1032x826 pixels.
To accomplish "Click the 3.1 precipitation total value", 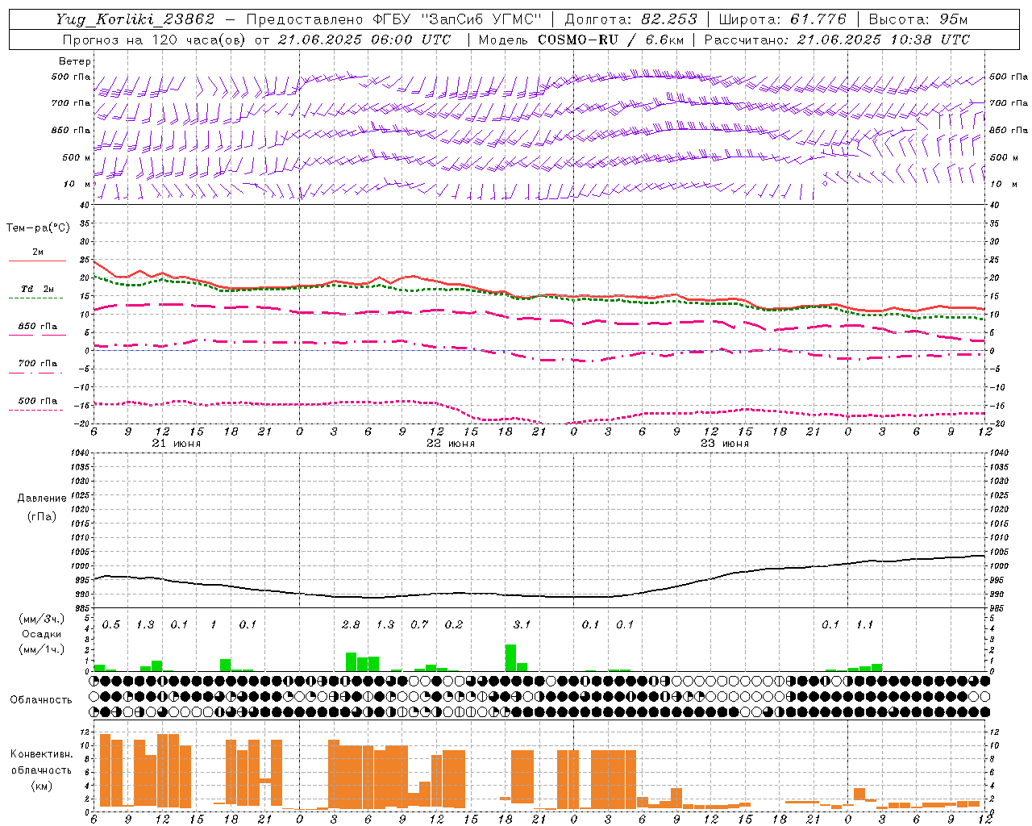I will click(x=522, y=624).
